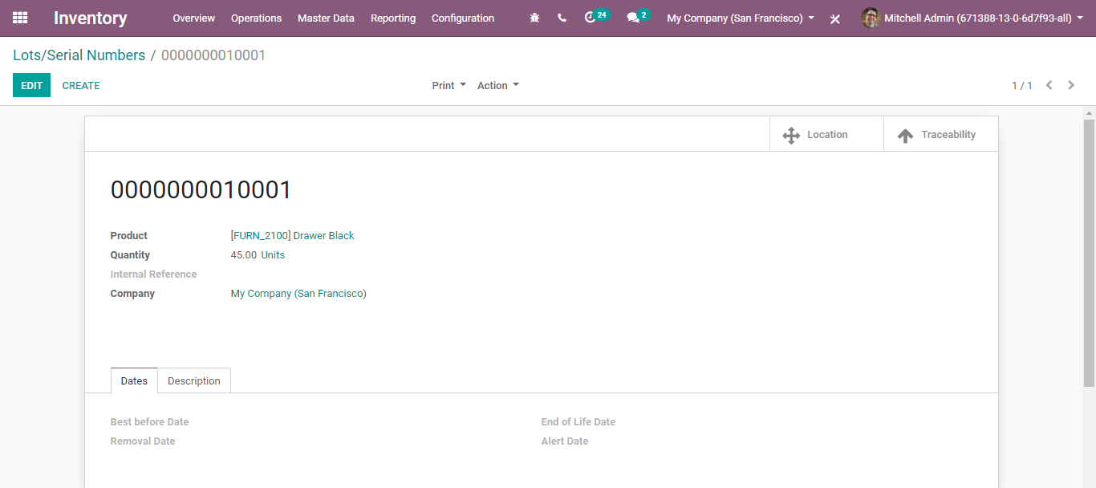This screenshot has width=1096, height=488.
Task: Open the Configuration menu
Action: pyautogui.click(x=463, y=18)
